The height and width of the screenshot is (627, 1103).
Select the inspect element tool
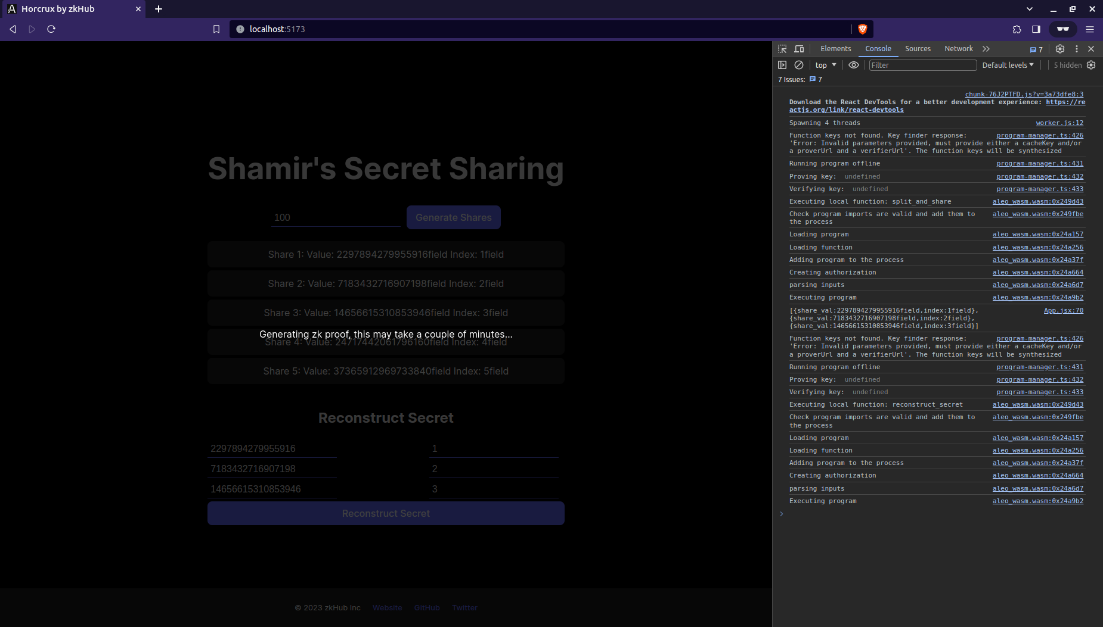click(x=782, y=49)
